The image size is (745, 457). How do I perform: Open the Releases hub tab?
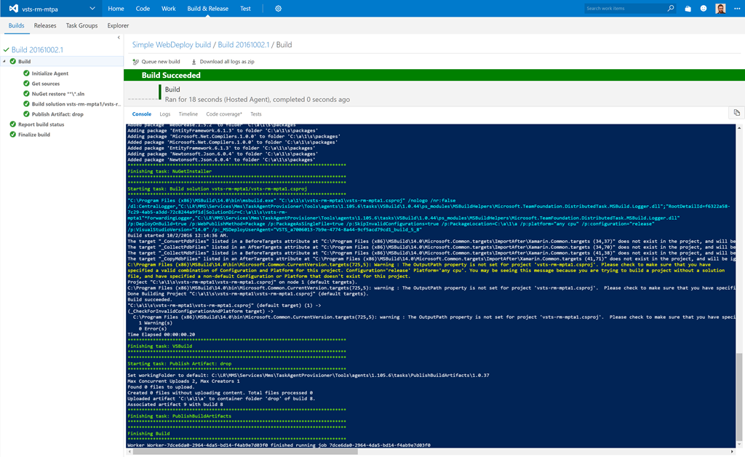tap(45, 25)
